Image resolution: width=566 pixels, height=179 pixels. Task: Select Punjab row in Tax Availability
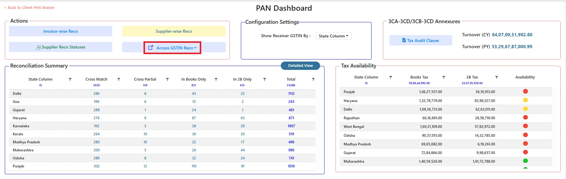446,92
